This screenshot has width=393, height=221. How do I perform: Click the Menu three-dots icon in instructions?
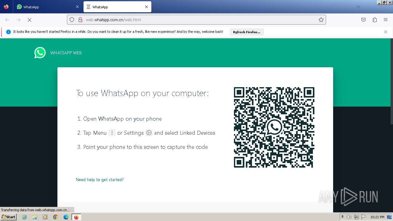(112, 133)
